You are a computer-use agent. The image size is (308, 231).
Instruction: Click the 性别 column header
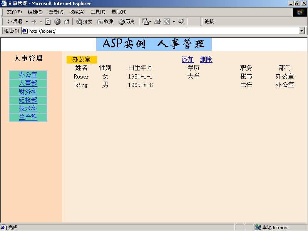[x=105, y=68]
